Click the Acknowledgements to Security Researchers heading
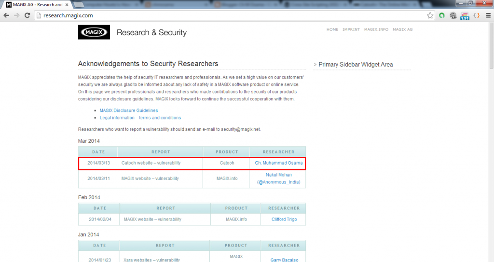 point(148,64)
